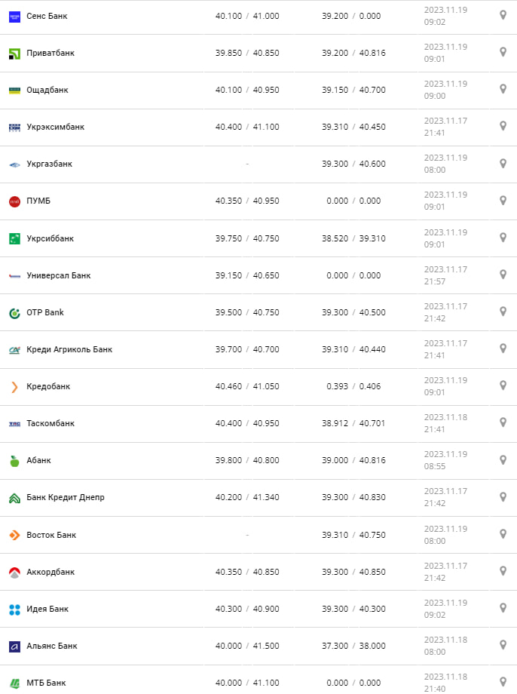Click the map pin icon for Приватбанк
The width and height of the screenshot is (517, 694).
click(503, 52)
